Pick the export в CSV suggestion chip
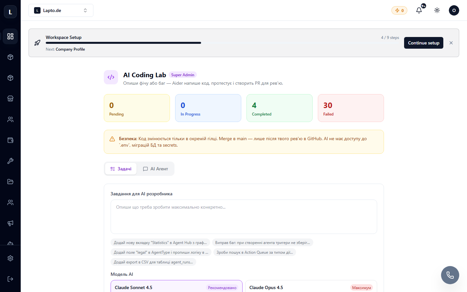Screen dimensions: 467x292 coord(153,262)
